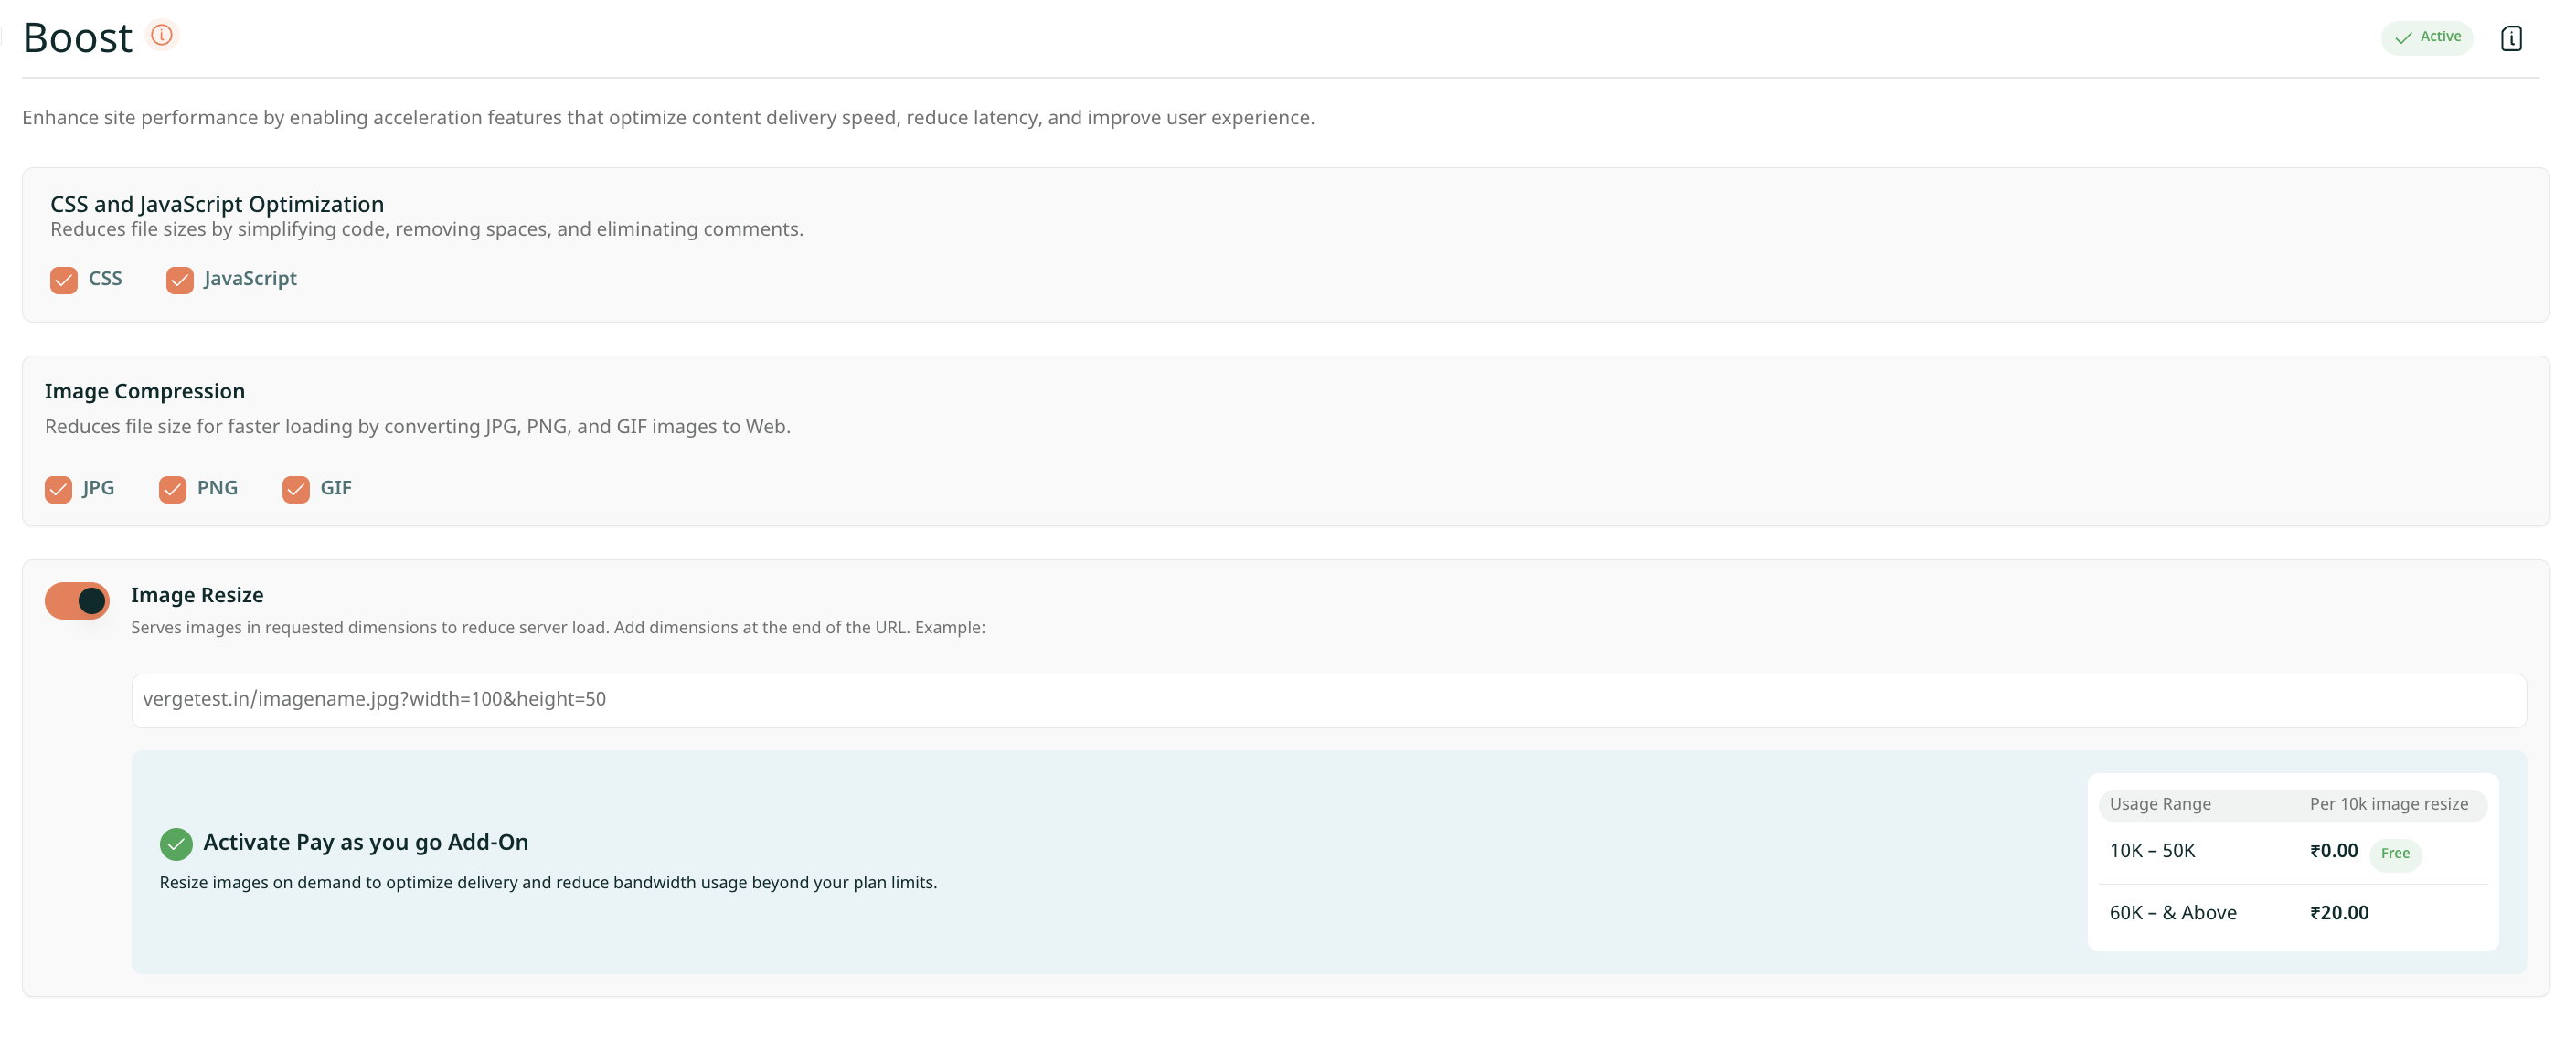The height and width of the screenshot is (1040, 2576).
Task: Click the Image Resize heading label
Action: click(197, 595)
